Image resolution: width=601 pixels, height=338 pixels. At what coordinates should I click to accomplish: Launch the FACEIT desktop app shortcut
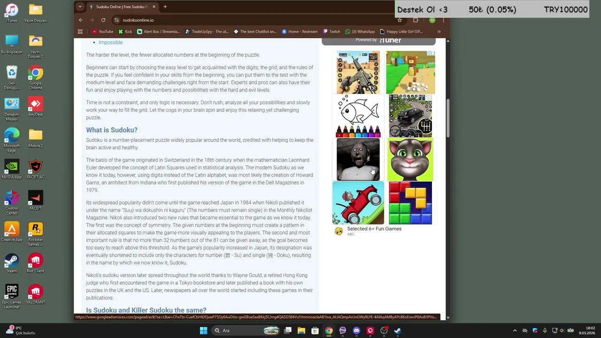point(36,200)
